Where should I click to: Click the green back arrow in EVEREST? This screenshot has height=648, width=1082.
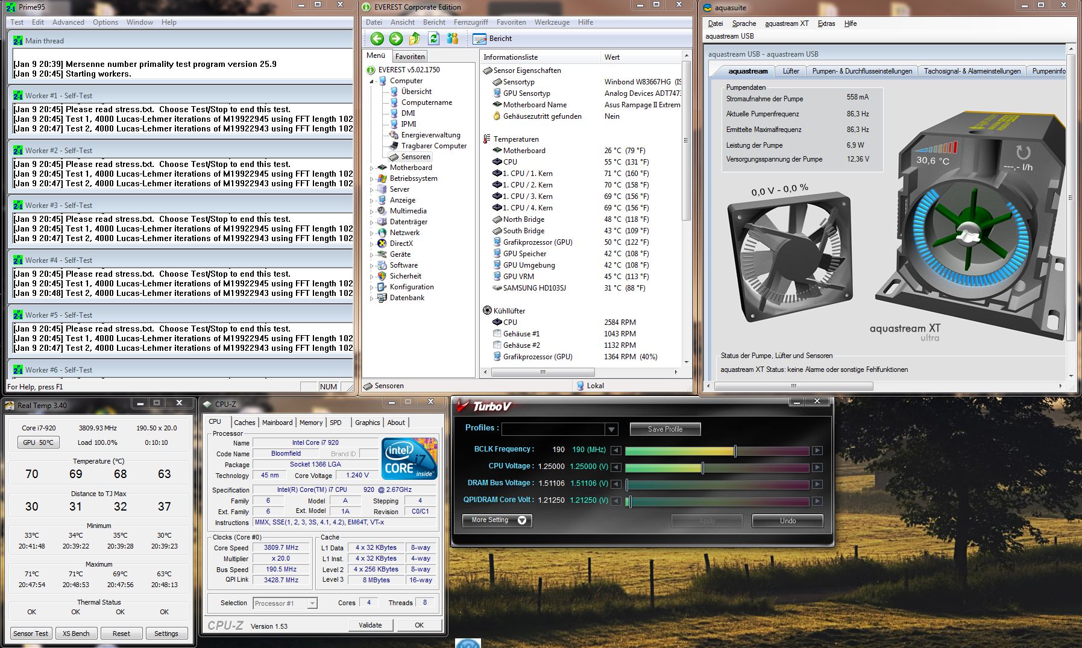click(x=377, y=39)
